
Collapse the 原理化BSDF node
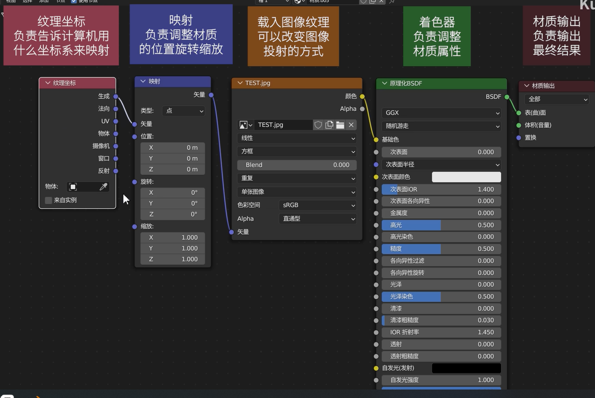pyautogui.click(x=384, y=84)
